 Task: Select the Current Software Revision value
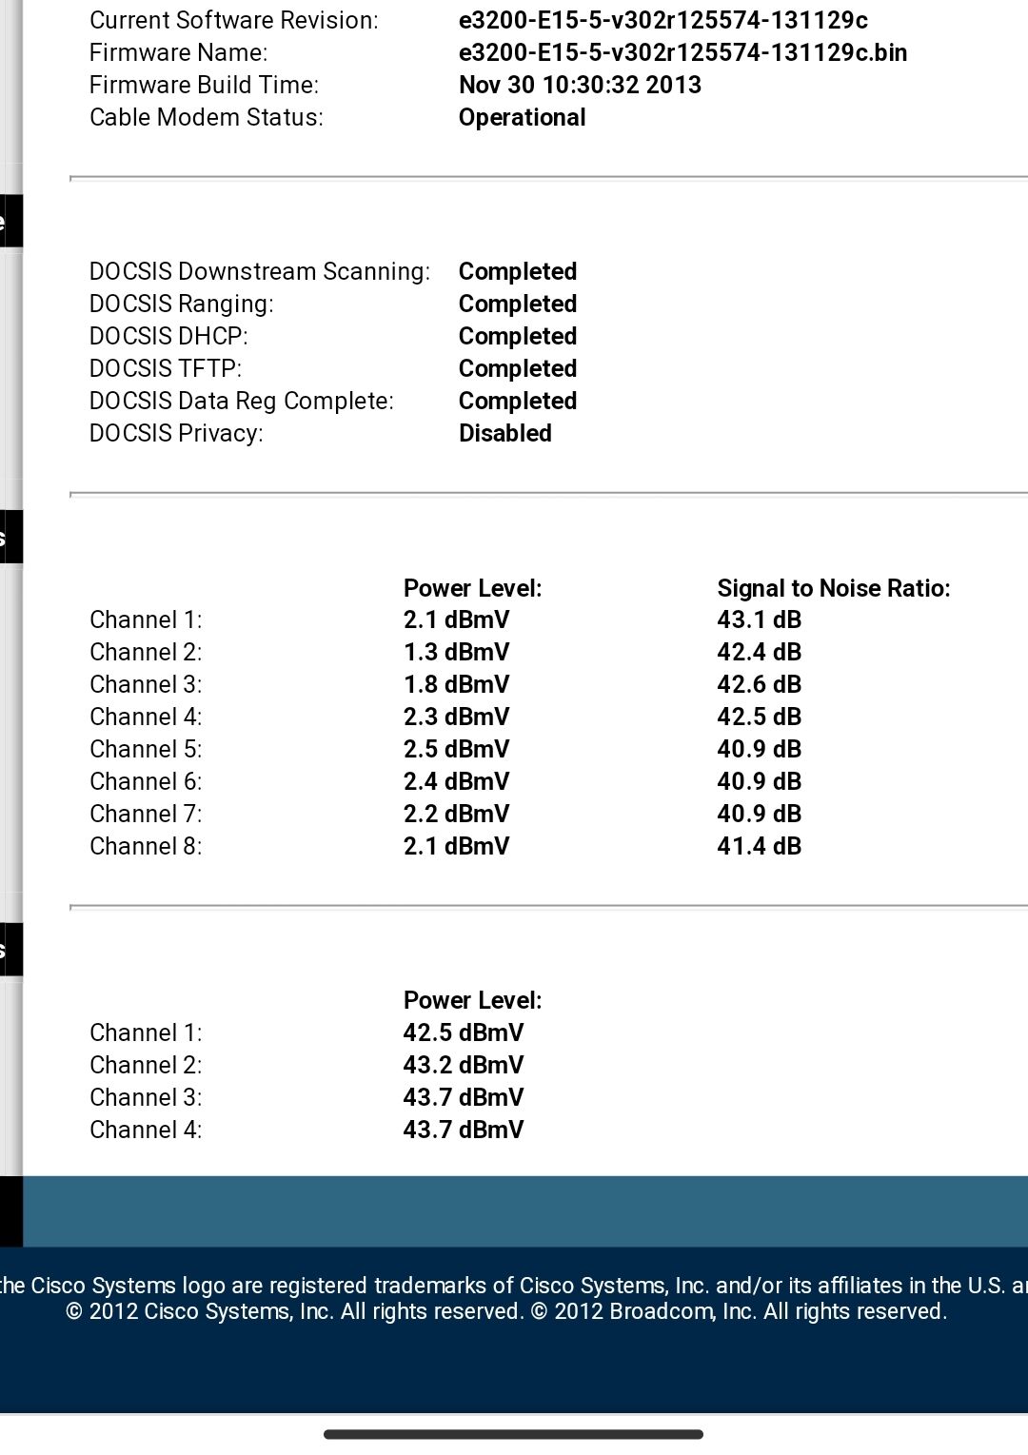tap(663, 20)
